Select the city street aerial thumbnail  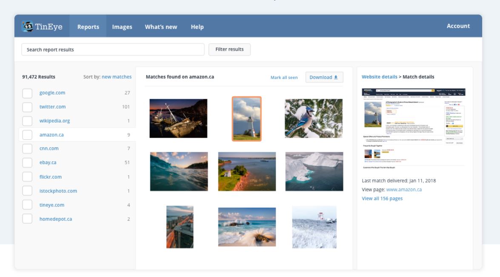point(180,227)
